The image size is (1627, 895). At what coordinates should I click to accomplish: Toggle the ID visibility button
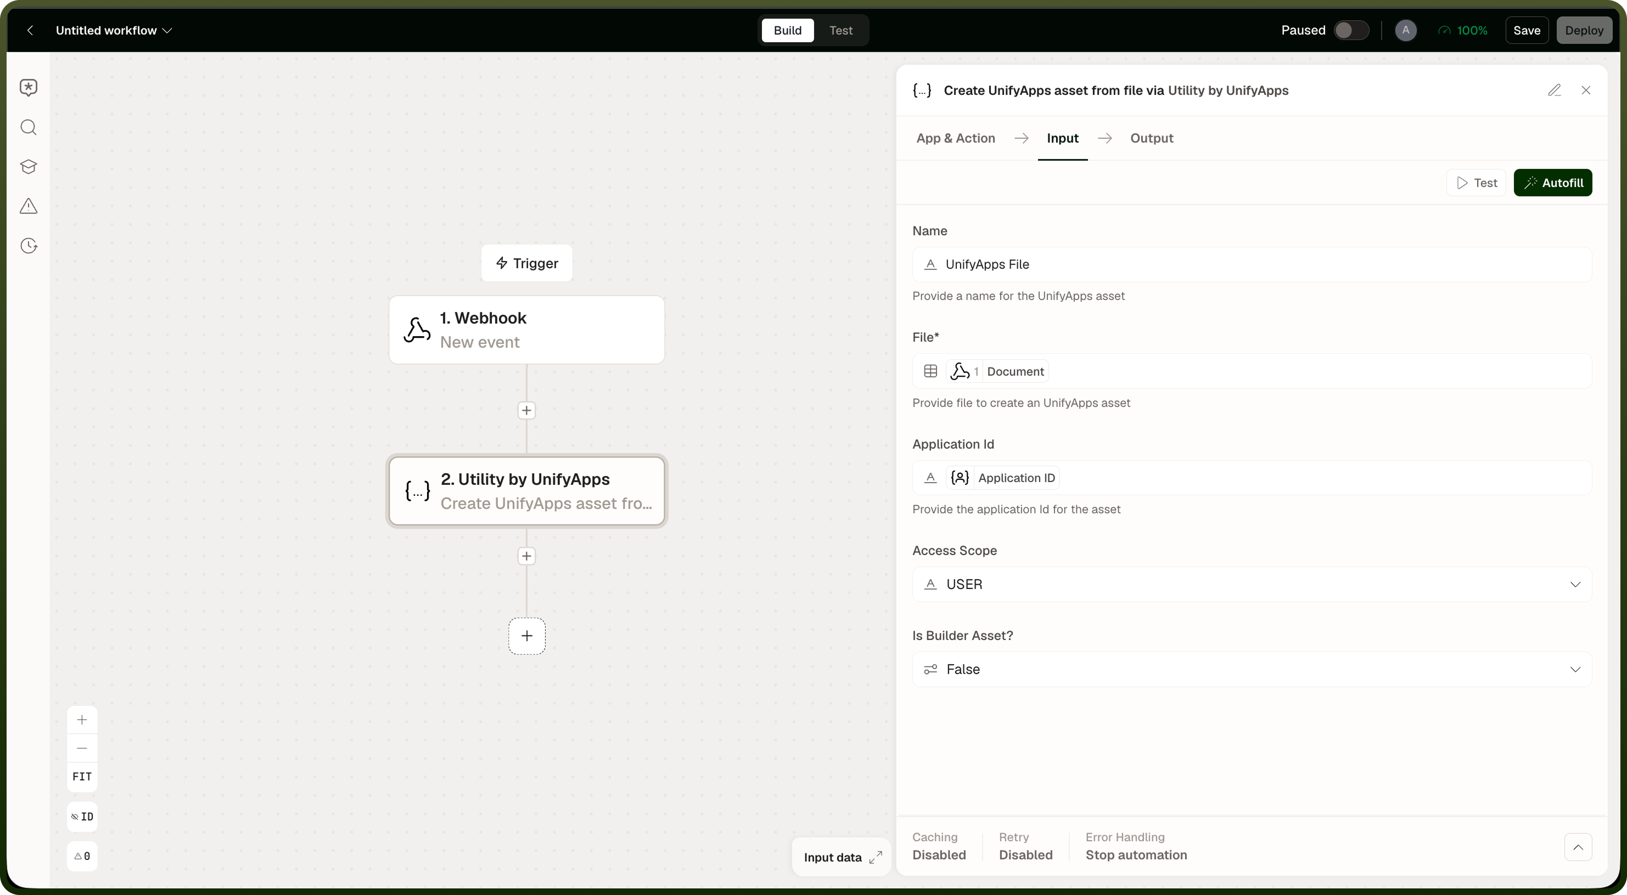82,817
